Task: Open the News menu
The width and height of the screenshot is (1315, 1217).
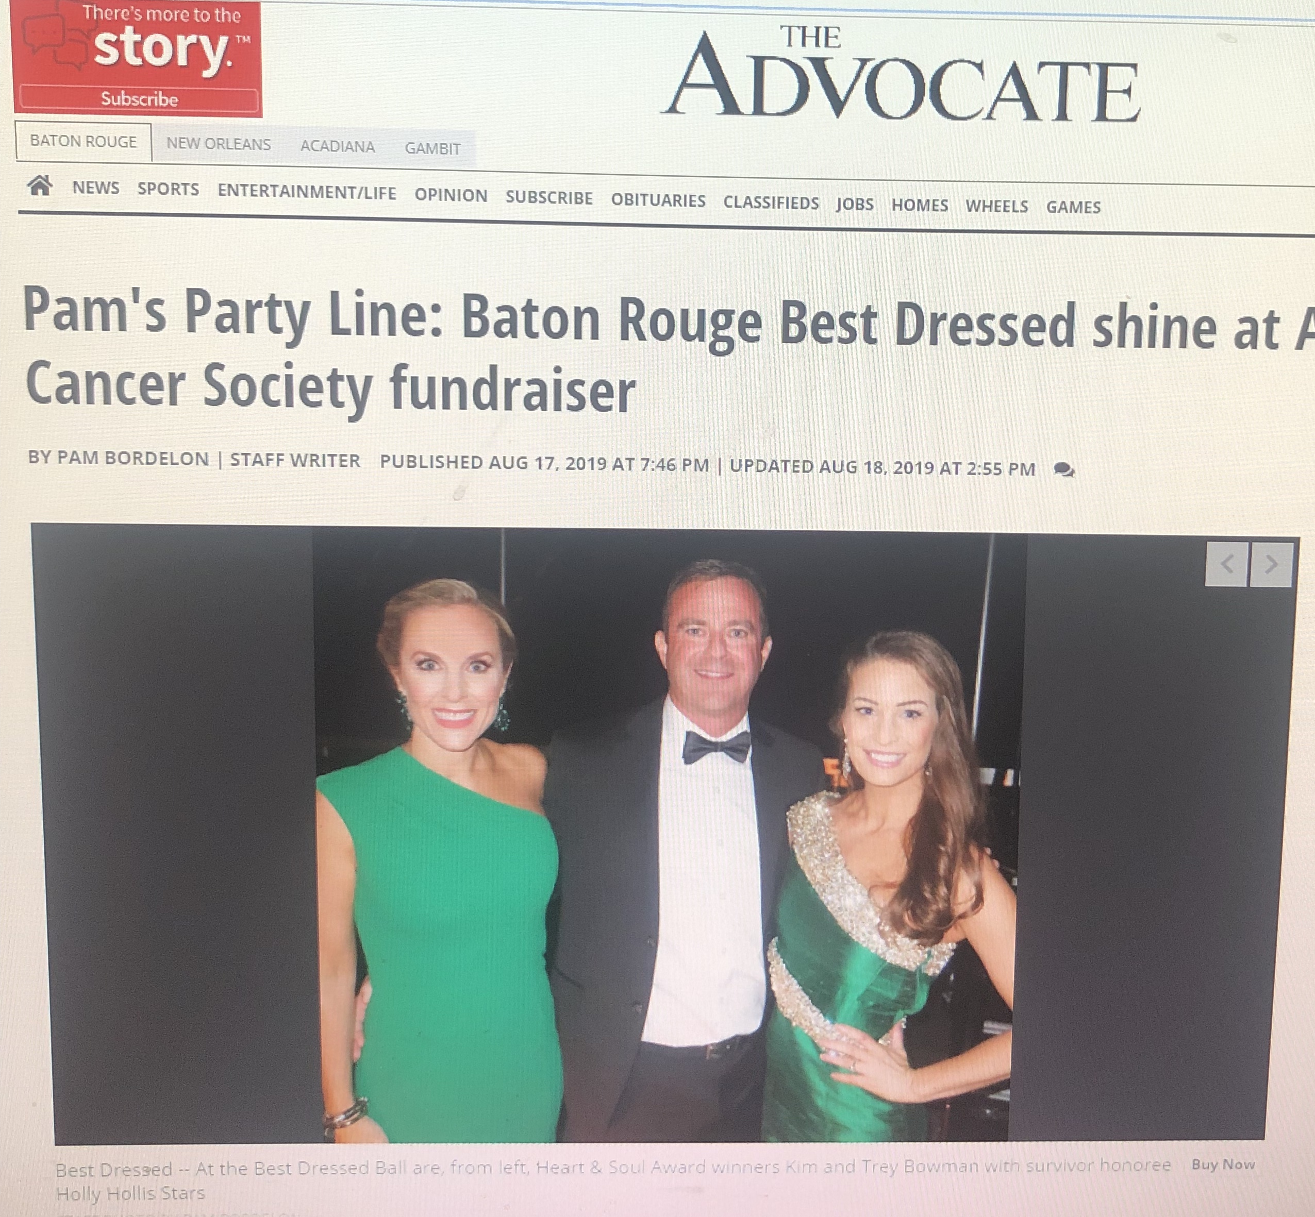Action: (x=96, y=188)
